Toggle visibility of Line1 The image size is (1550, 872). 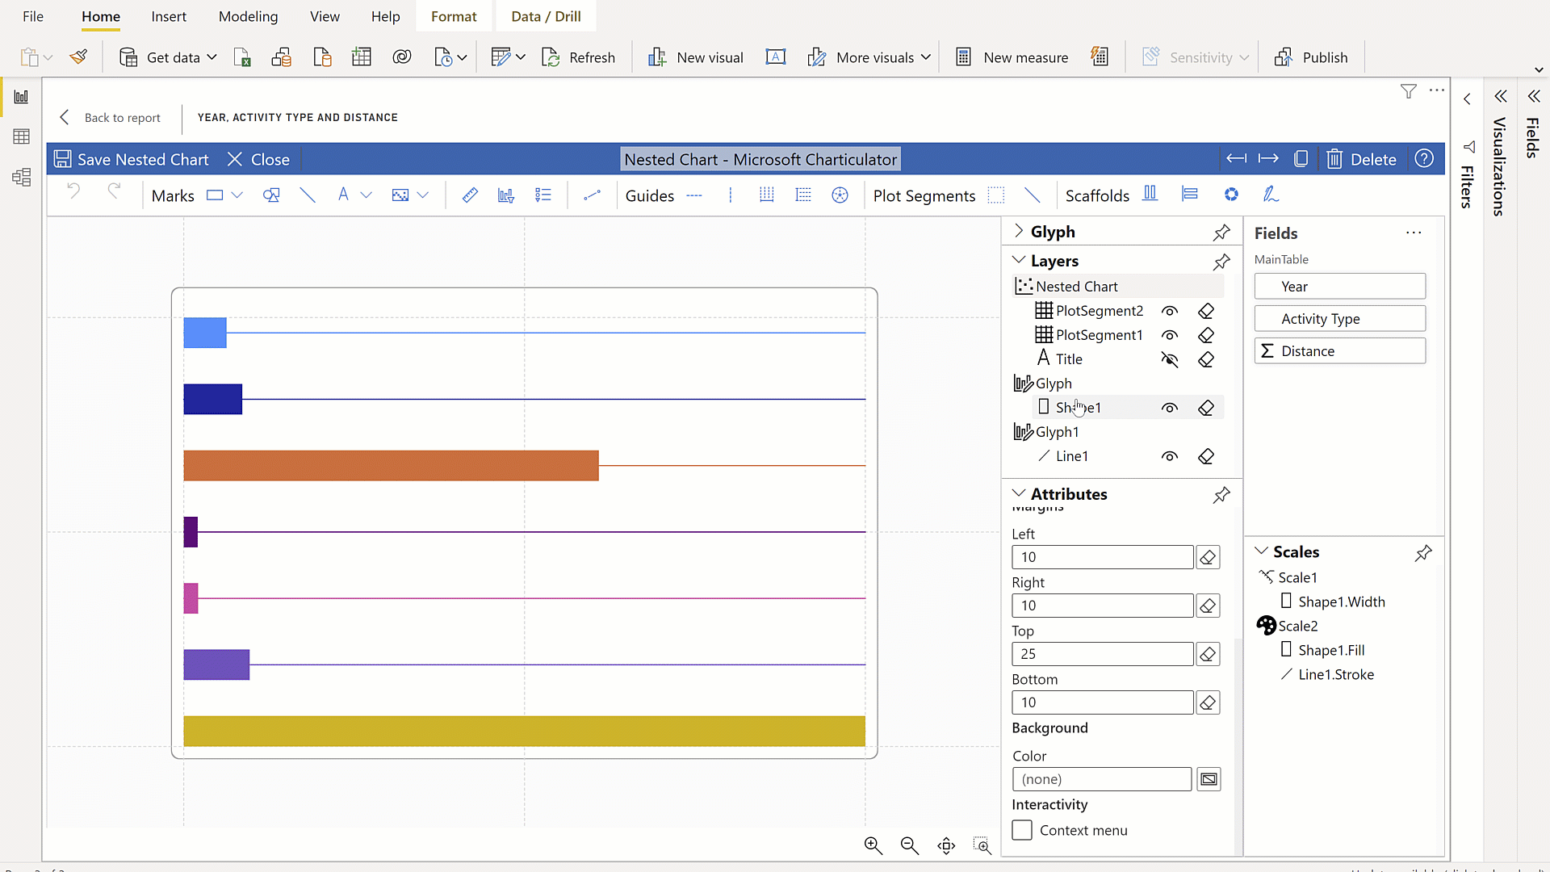1170,456
